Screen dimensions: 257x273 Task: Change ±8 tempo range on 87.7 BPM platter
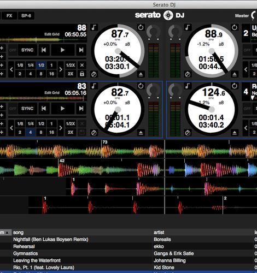pos(127,44)
